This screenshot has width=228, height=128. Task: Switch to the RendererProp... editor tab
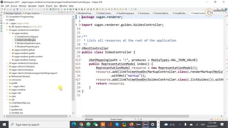[84, 13]
